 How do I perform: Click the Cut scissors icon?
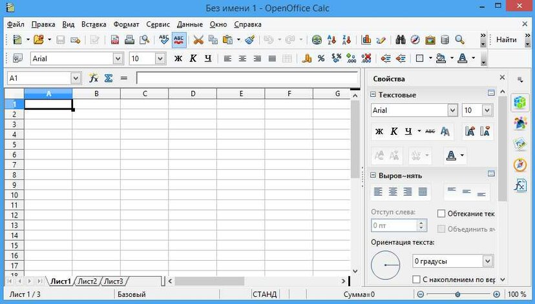[x=198, y=40]
